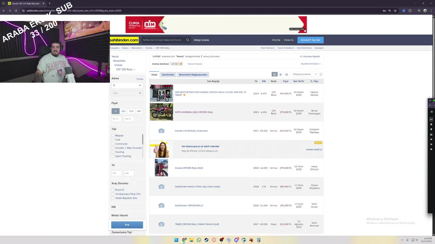Open the İl province dropdown
The image size is (435, 244).
(x=127, y=85)
